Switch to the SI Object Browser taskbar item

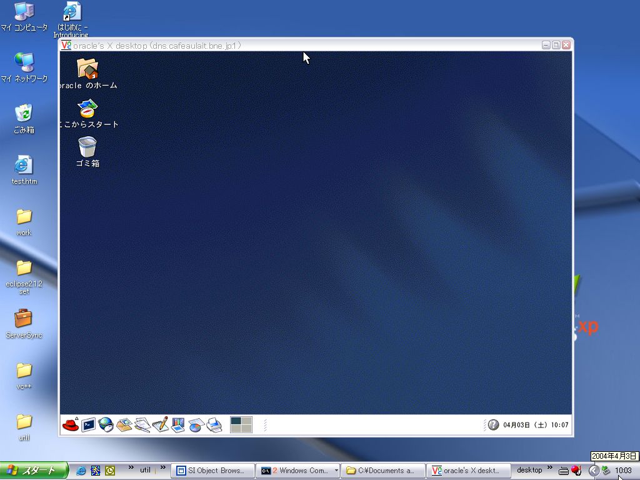point(213,471)
